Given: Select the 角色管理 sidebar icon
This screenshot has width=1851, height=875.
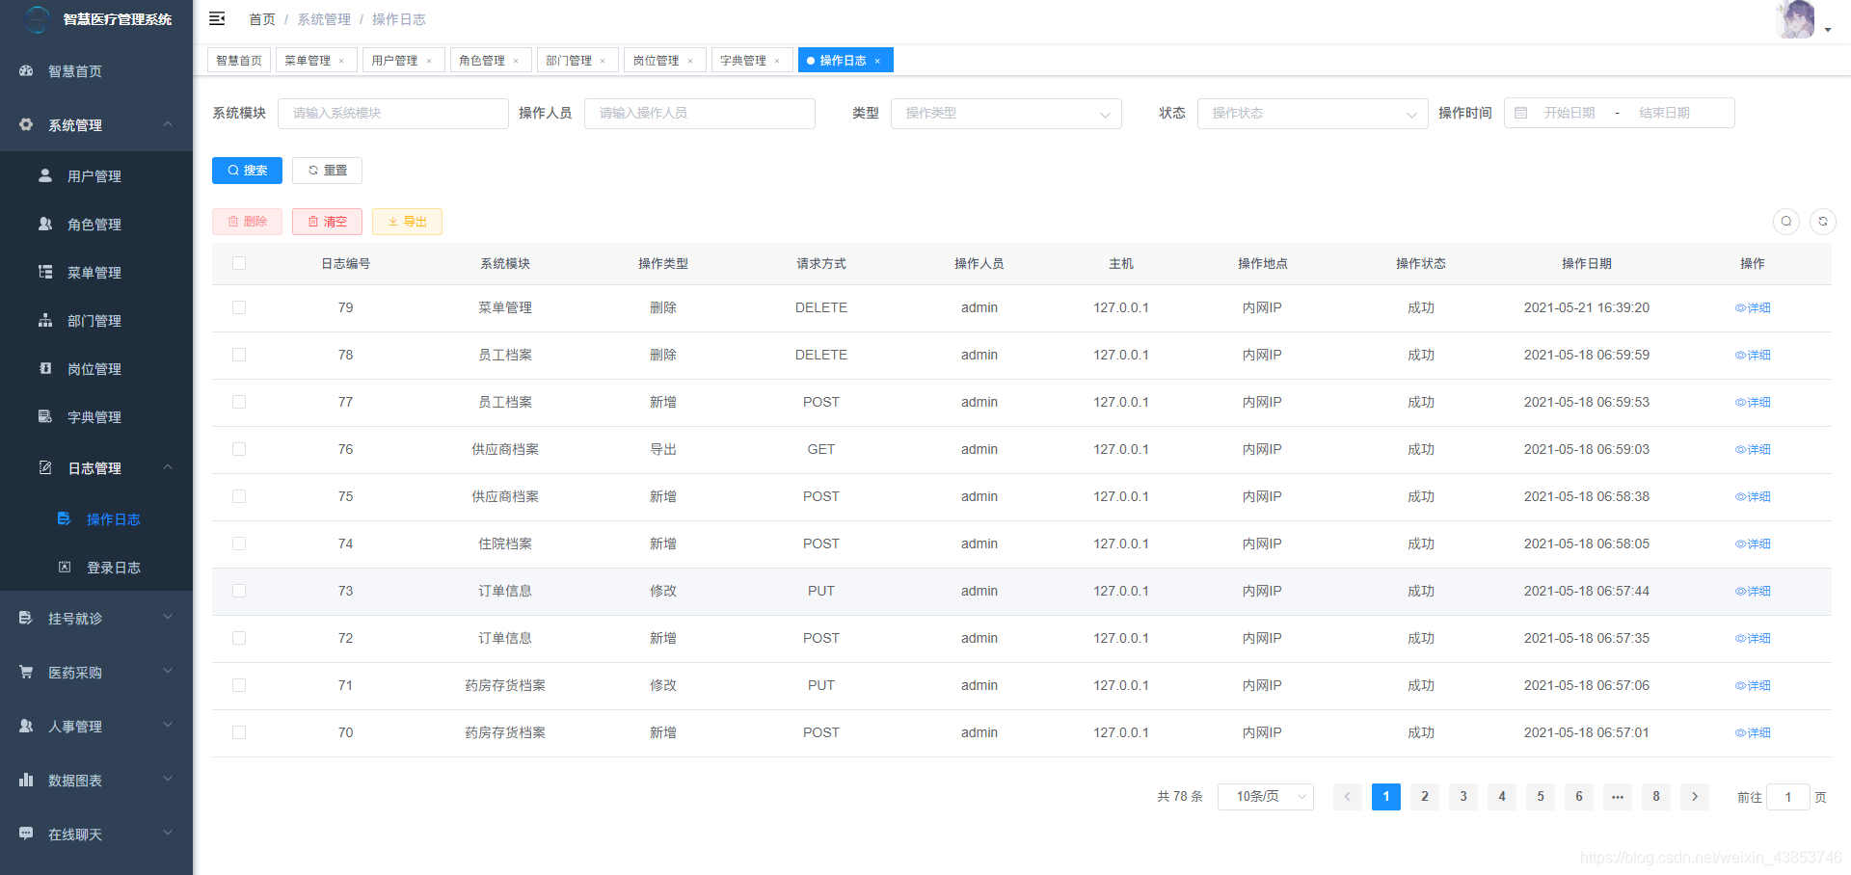Looking at the screenshot, I should [x=44, y=224].
